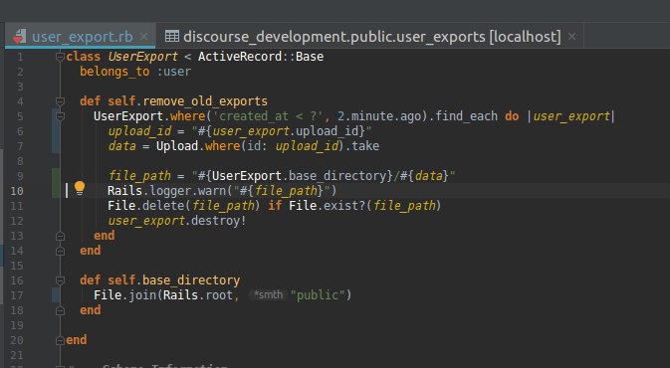This screenshot has height=368, width=670.
Task: Click the find_each call on line 5
Action: pos(466,116)
